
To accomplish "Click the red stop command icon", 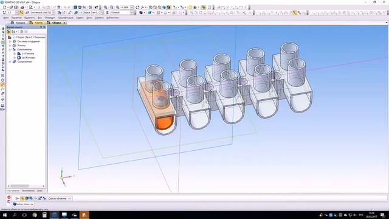I will [9, 197].
